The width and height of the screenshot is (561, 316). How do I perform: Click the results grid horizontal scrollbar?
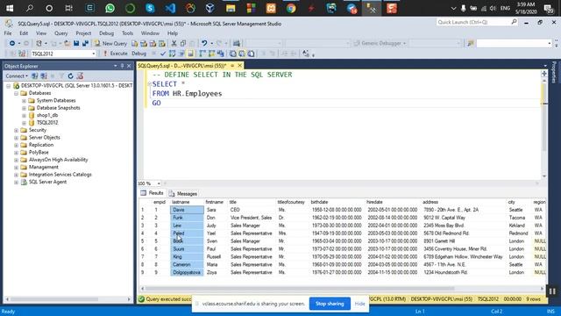(x=300, y=289)
